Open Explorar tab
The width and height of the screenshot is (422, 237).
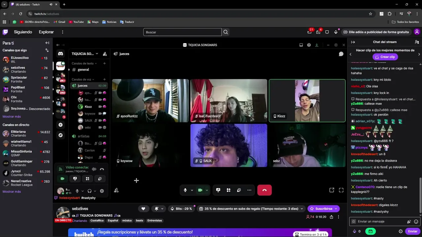point(46,32)
